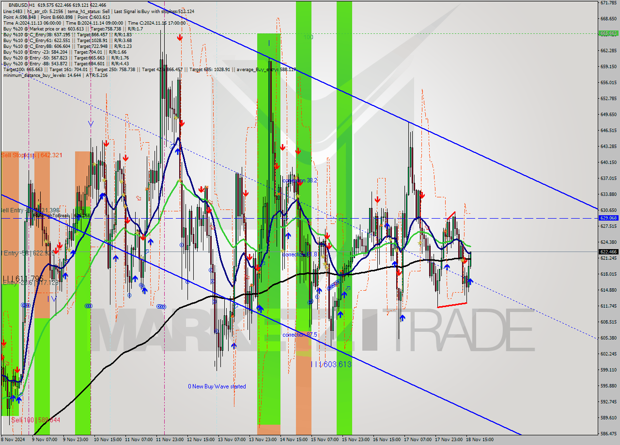The image size is (620, 445).
Task: Click the '15 Nov 23:00' time axis label
Action: pos(356,440)
